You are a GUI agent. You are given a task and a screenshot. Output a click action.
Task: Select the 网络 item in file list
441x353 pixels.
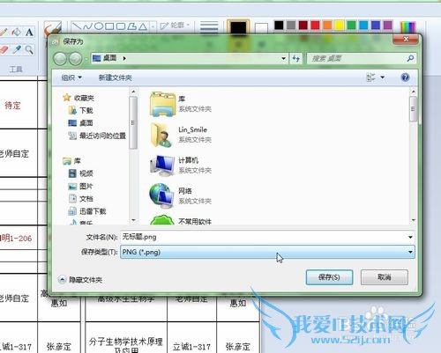(x=181, y=196)
